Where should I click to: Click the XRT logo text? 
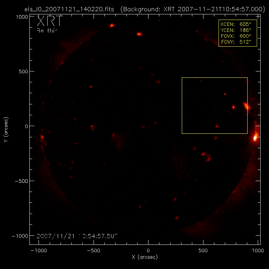[x=49, y=22]
